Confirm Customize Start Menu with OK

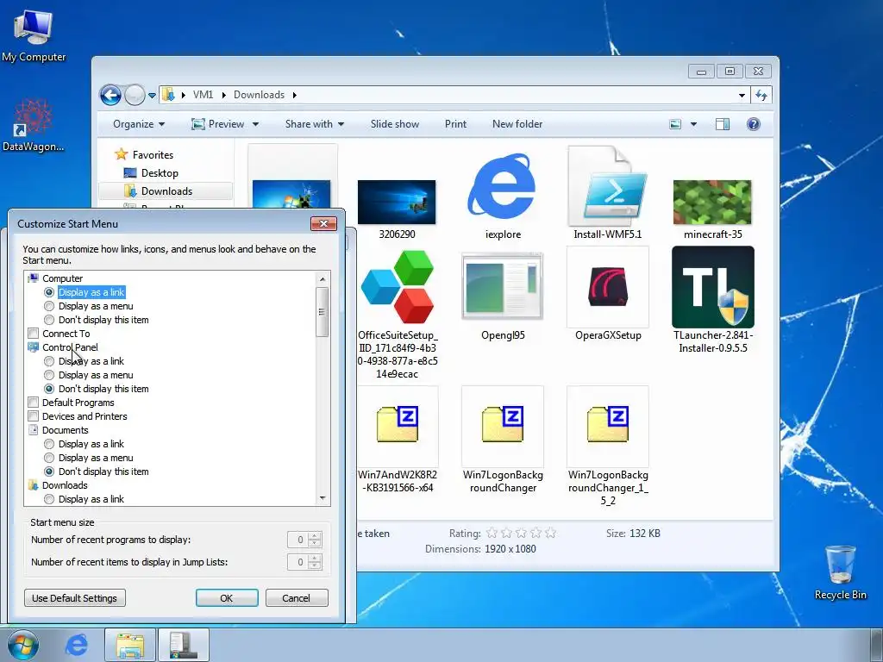227,598
